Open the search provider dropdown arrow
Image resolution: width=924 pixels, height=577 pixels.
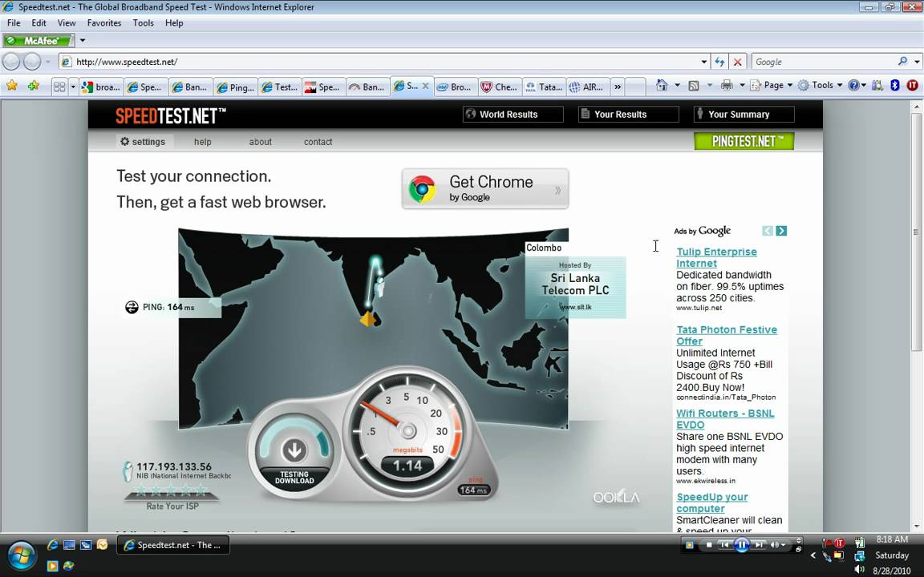pos(917,62)
